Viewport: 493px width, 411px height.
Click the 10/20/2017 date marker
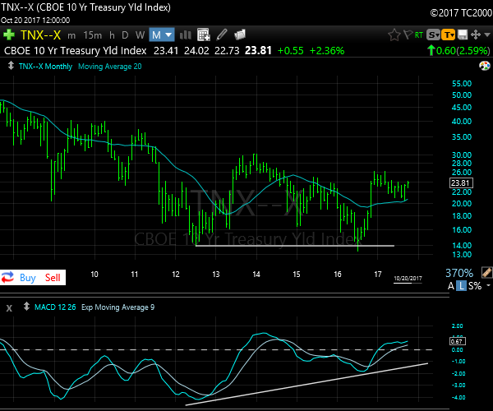(408, 279)
